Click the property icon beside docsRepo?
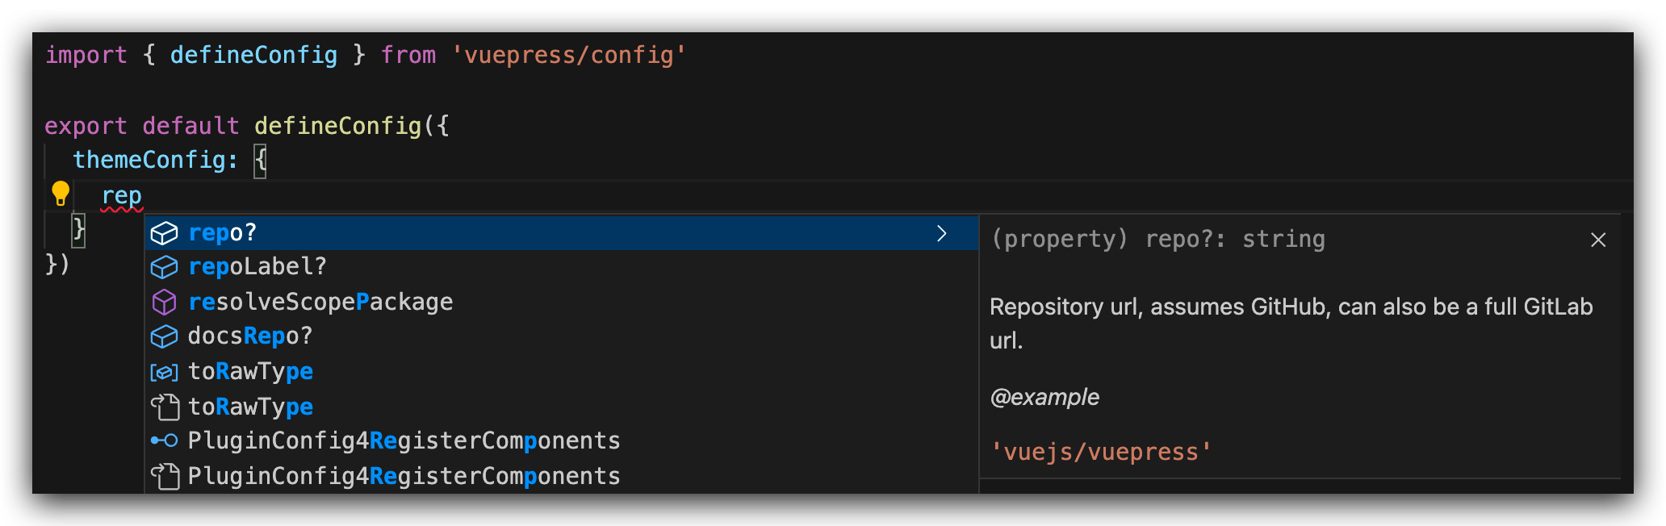1666x526 pixels. click(x=164, y=336)
